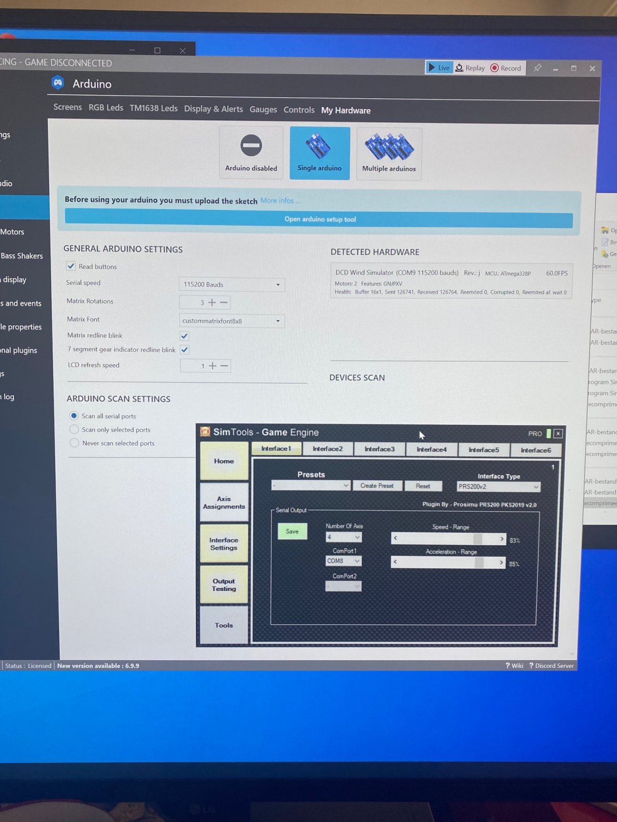Open the Interface Type dropdown

[499, 487]
